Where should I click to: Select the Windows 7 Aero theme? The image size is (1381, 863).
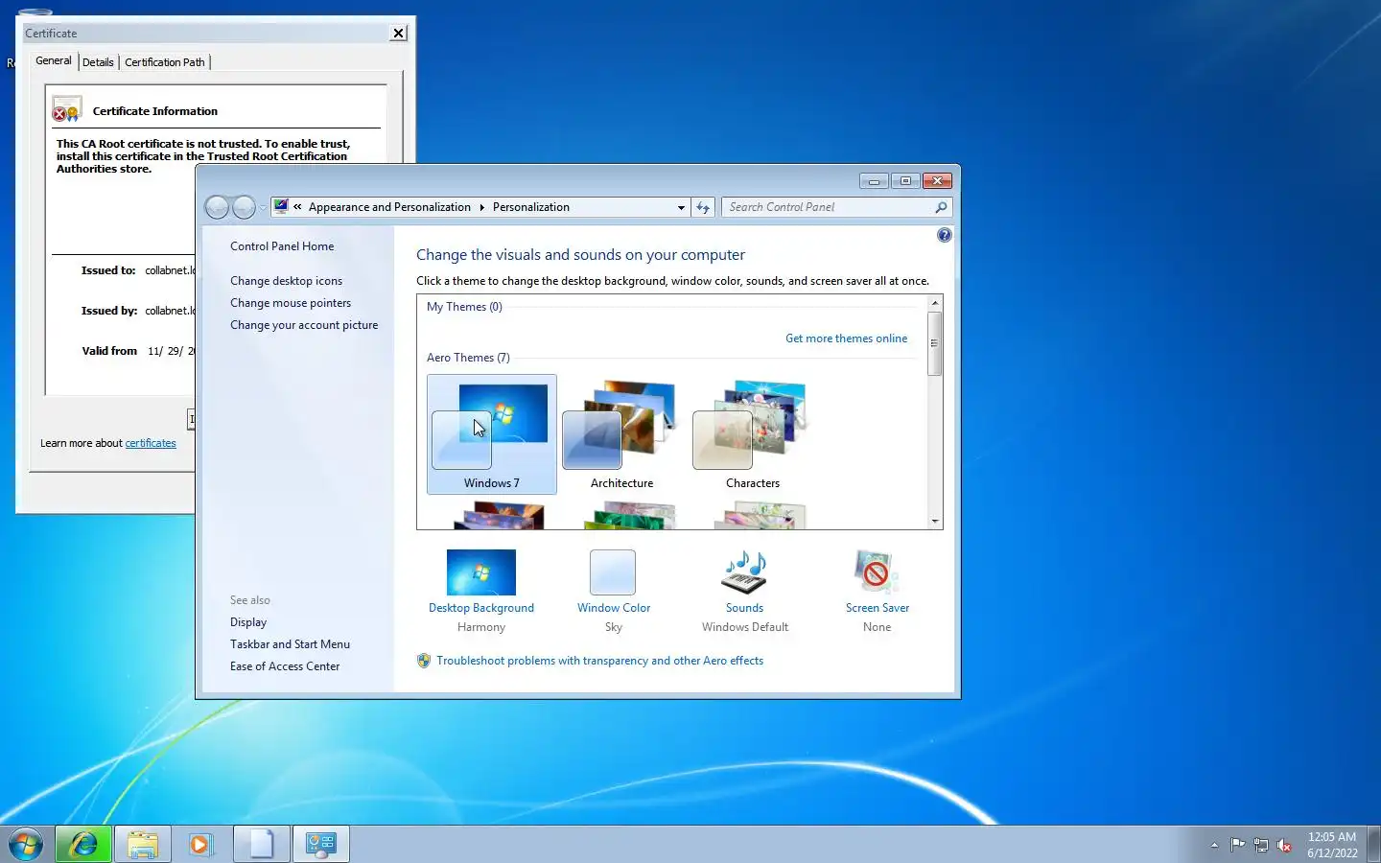tap(491, 434)
